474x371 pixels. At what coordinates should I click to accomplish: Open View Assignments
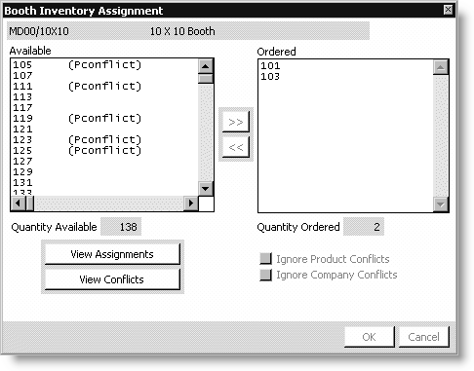coord(112,254)
